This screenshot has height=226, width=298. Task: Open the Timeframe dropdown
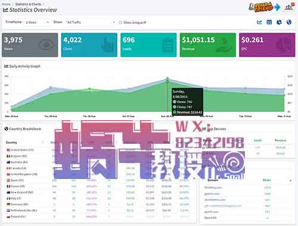37,22
